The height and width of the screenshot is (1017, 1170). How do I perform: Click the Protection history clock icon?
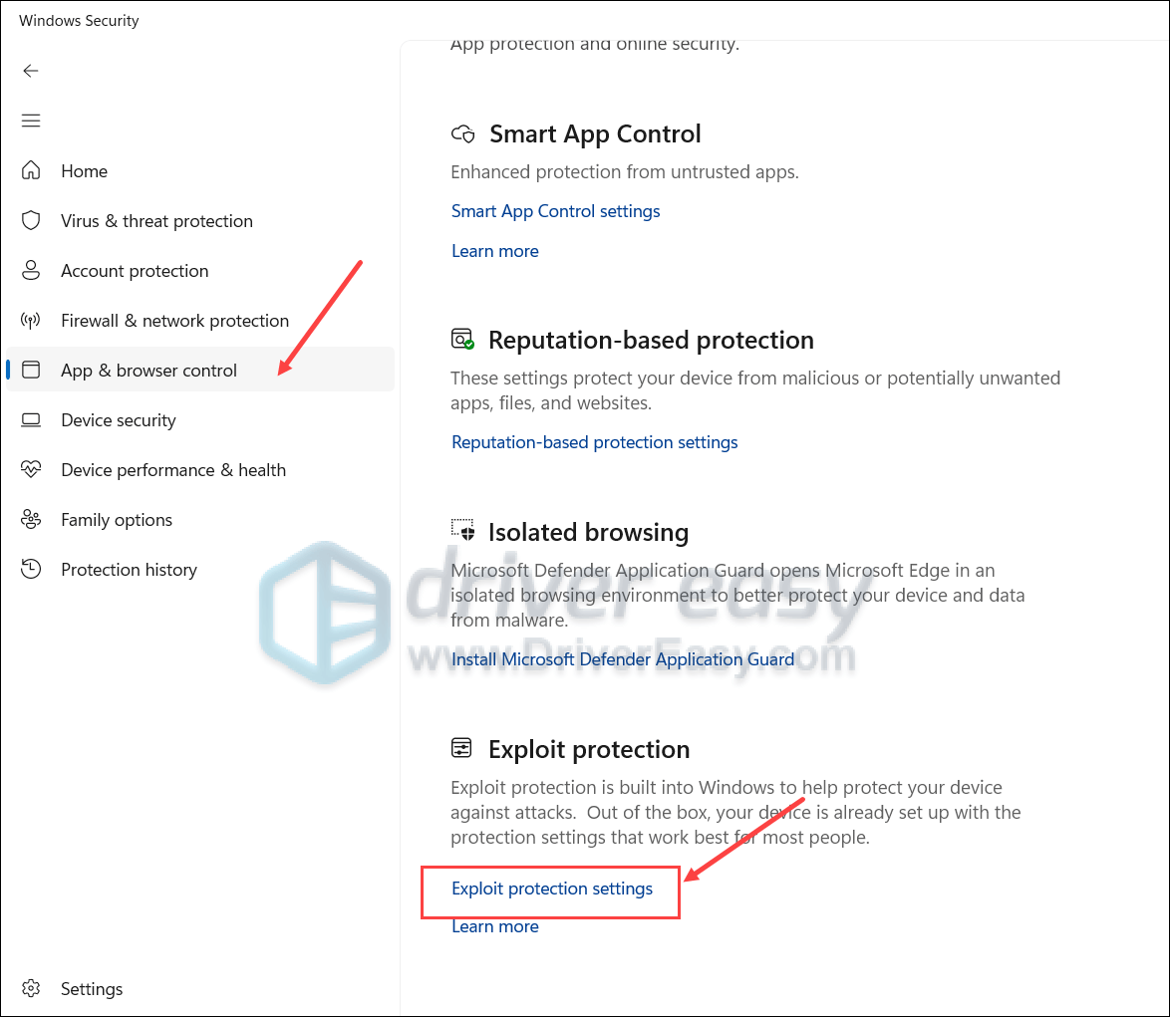click(x=31, y=569)
